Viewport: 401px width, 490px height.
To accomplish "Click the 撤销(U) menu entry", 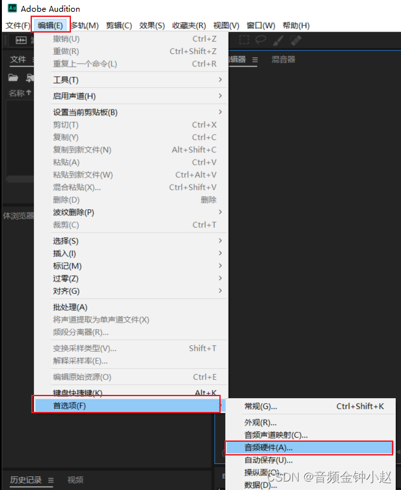I will (131, 38).
